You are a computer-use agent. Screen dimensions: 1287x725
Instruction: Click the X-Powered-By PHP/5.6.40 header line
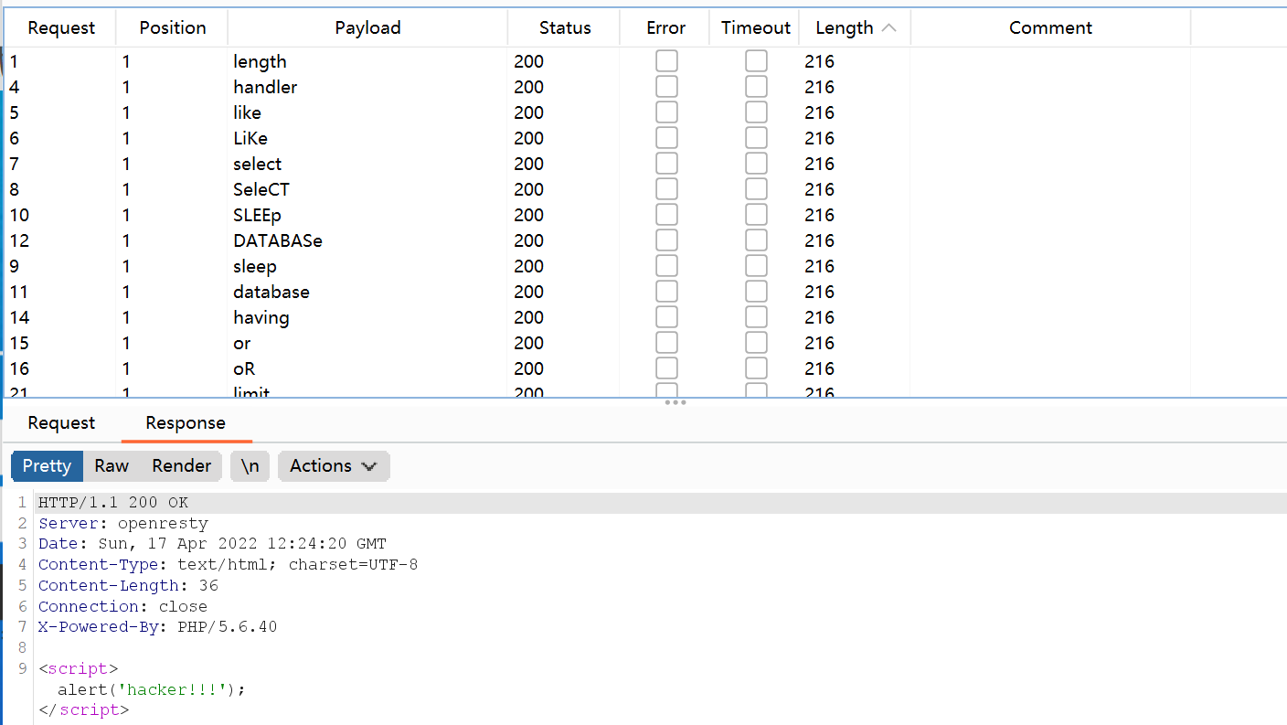157,627
